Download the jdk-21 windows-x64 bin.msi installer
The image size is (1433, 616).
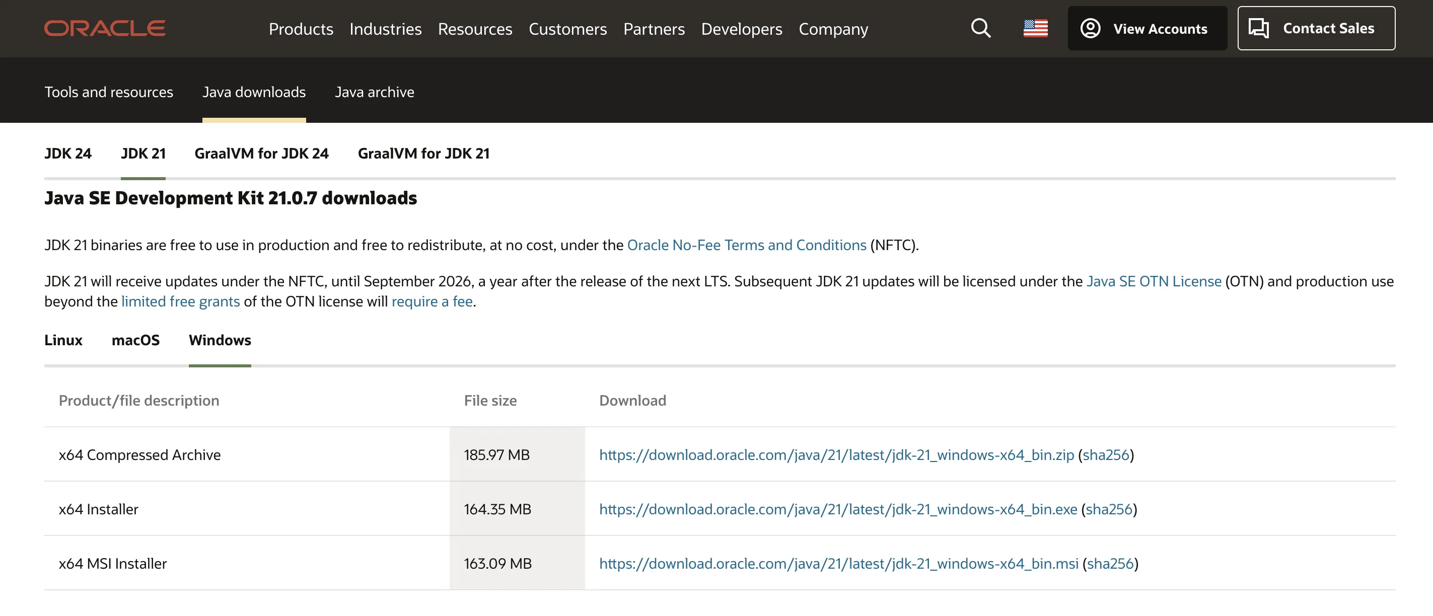coord(838,564)
